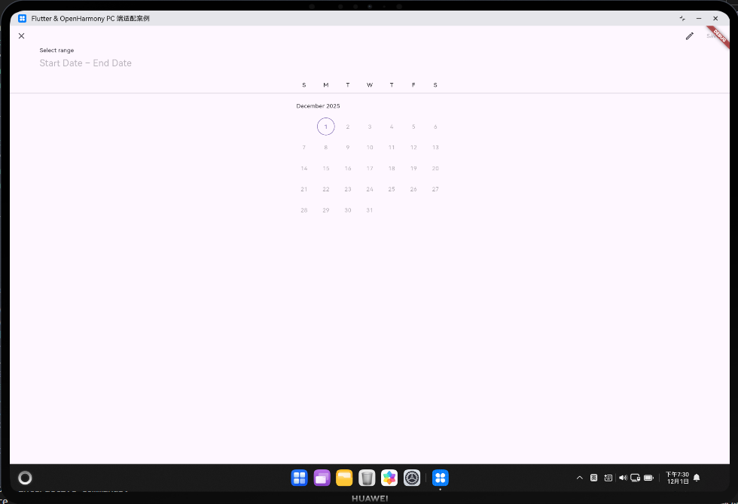Viewport: 738px width, 504px height.
Task: Open the Settings gear icon in dock
Action: (x=412, y=478)
